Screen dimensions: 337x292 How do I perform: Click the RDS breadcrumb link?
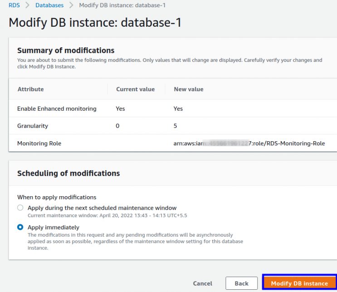point(14,5)
